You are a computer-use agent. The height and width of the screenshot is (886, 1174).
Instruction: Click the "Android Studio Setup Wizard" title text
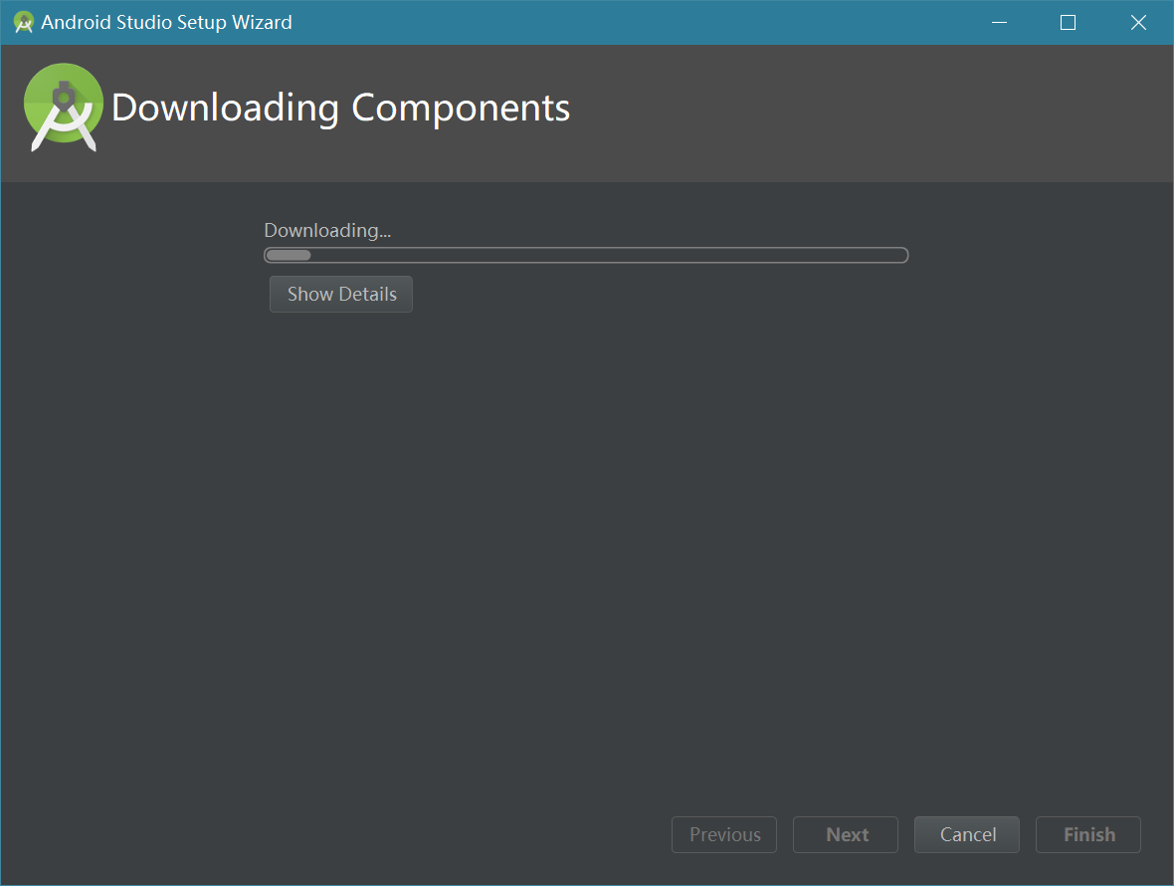tap(166, 22)
